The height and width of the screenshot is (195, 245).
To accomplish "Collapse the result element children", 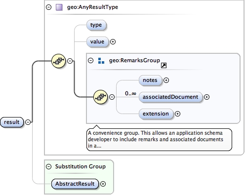I will point(28,122).
